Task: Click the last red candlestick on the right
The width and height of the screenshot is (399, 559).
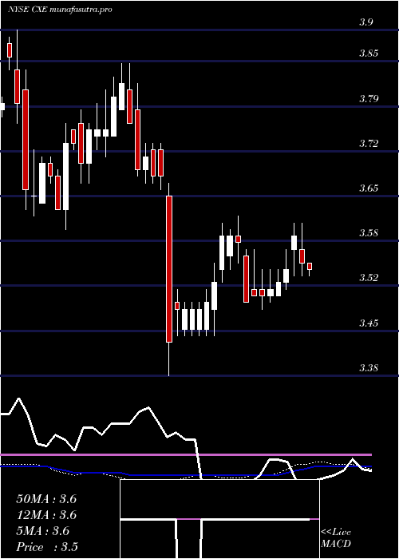Action: [x=310, y=266]
